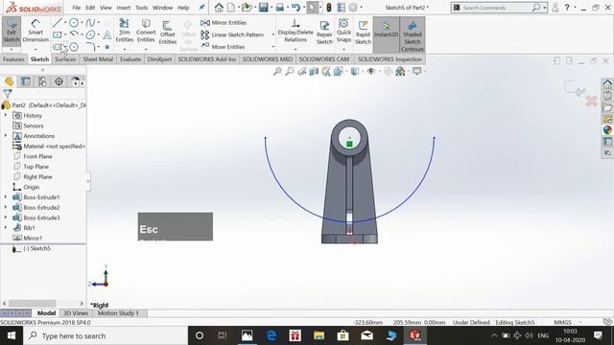Click the Rebuild traffic light icon
Viewport: 614px width, 345px height.
[x=329, y=8]
